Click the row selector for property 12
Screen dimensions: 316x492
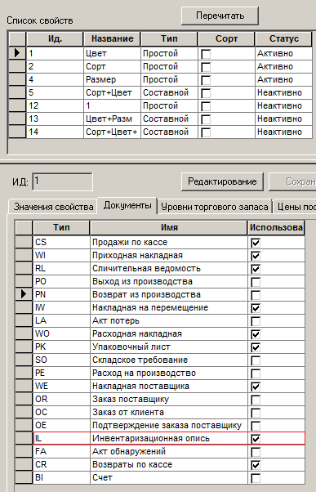pyautogui.click(x=17, y=105)
